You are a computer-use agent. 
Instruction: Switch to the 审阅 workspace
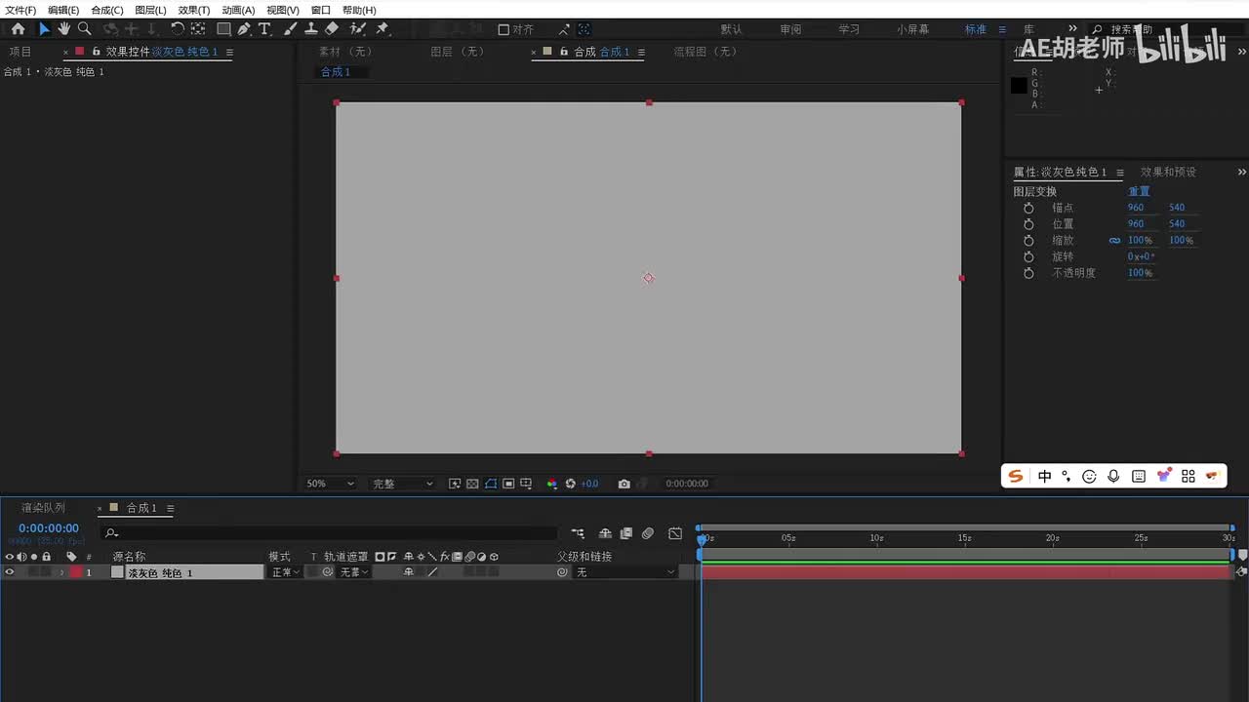[790, 29]
